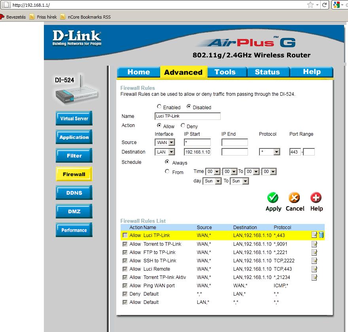This screenshot has height=332, width=348.
Task: Click the orange Cancel X icon
Action: tap(294, 197)
